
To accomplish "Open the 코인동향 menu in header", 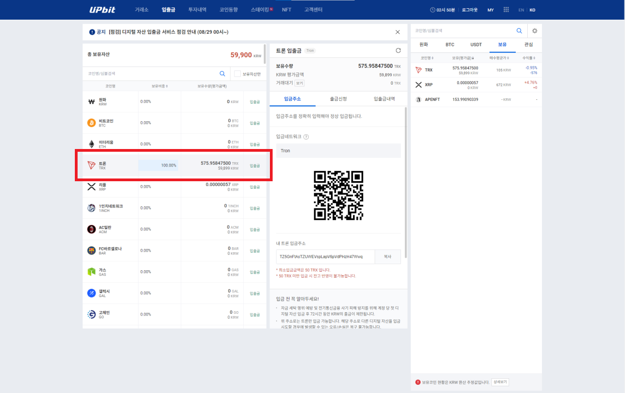I will coord(228,10).
